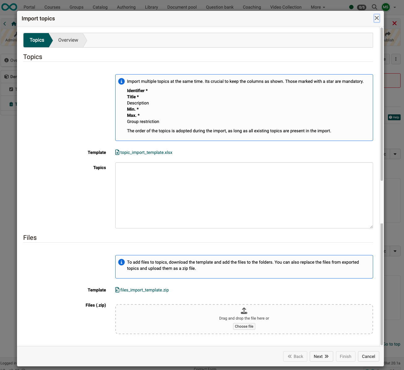Click the home icon in the left sidebar
Image resolution: width=404 pixels, height=370 pixels.
point(14,23)
